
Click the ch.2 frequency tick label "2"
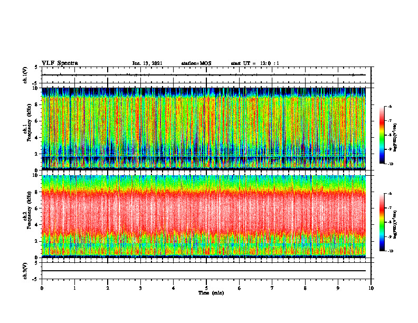37,241
